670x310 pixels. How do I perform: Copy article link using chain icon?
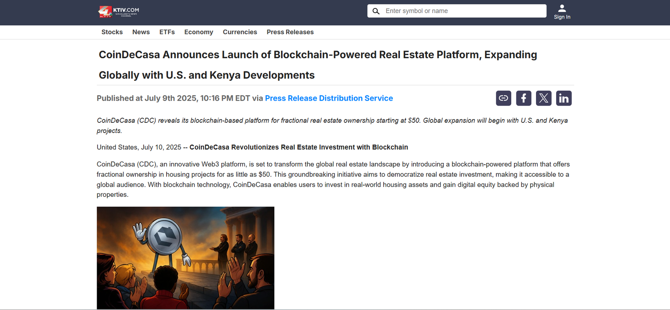503,98
